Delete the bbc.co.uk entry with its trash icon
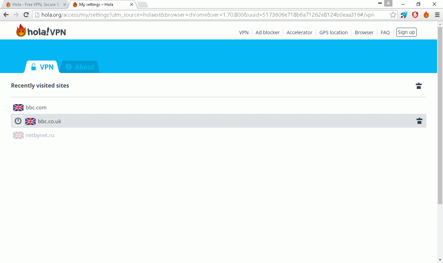443x263 pixels. tap(419, 121)
